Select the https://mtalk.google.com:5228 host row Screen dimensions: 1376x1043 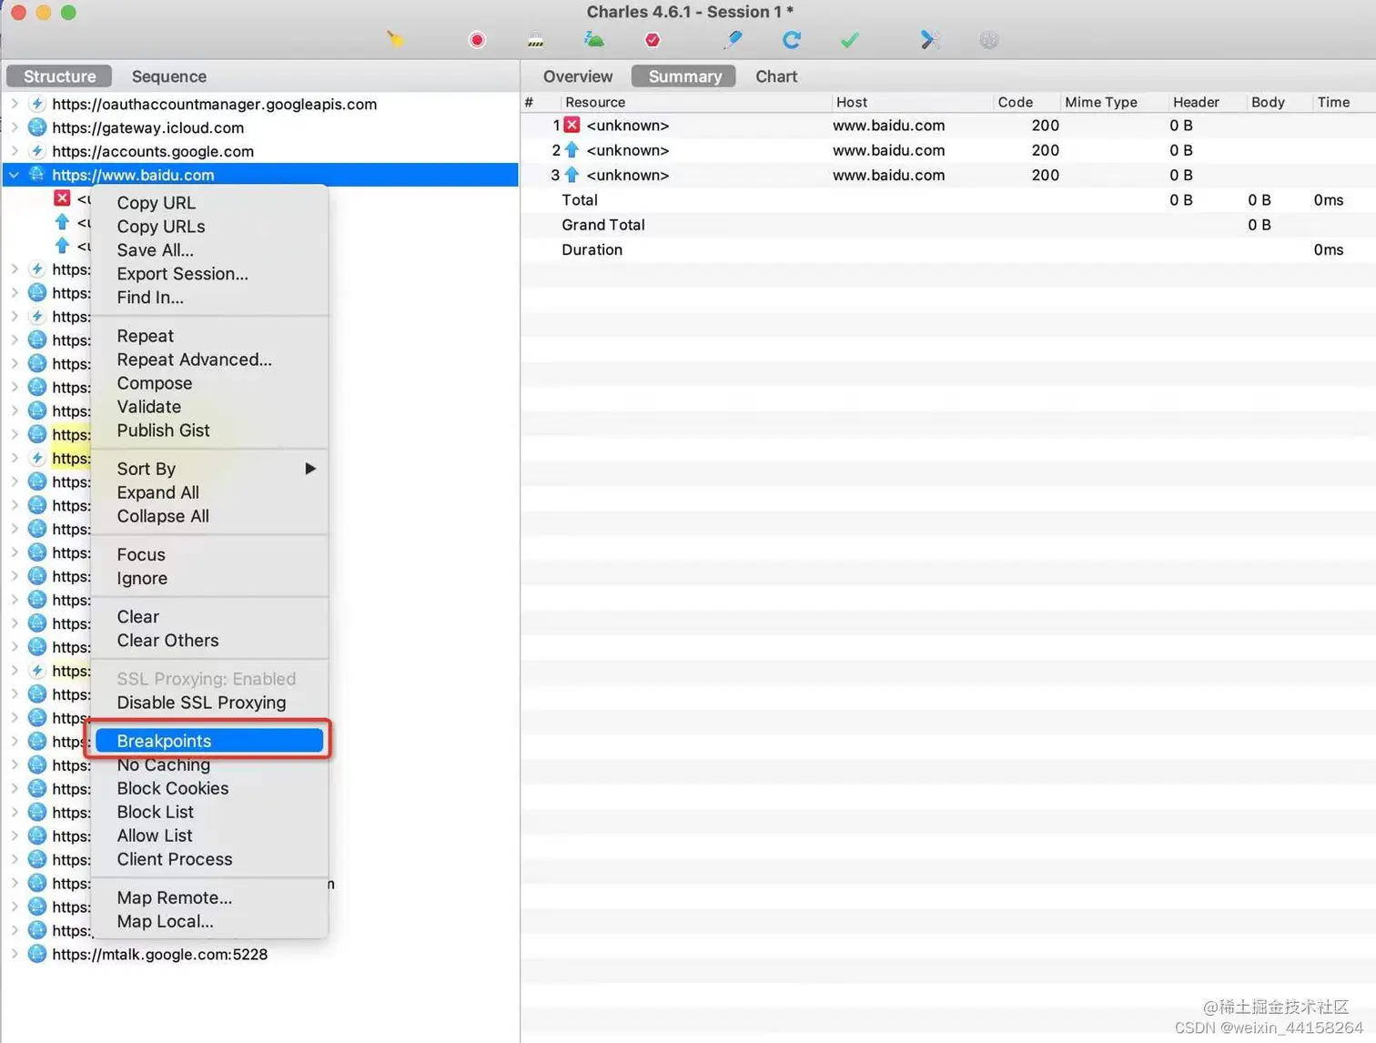pos(260,954)
